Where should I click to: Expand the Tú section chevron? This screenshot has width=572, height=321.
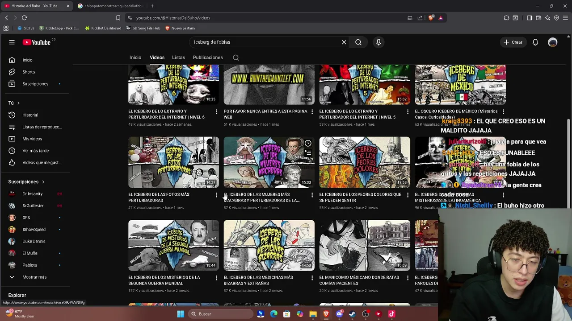[x=18, y=103]
